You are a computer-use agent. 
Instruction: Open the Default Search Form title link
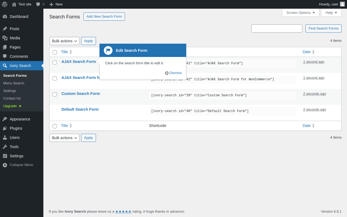pyautogui.click(x=80, y=109)
